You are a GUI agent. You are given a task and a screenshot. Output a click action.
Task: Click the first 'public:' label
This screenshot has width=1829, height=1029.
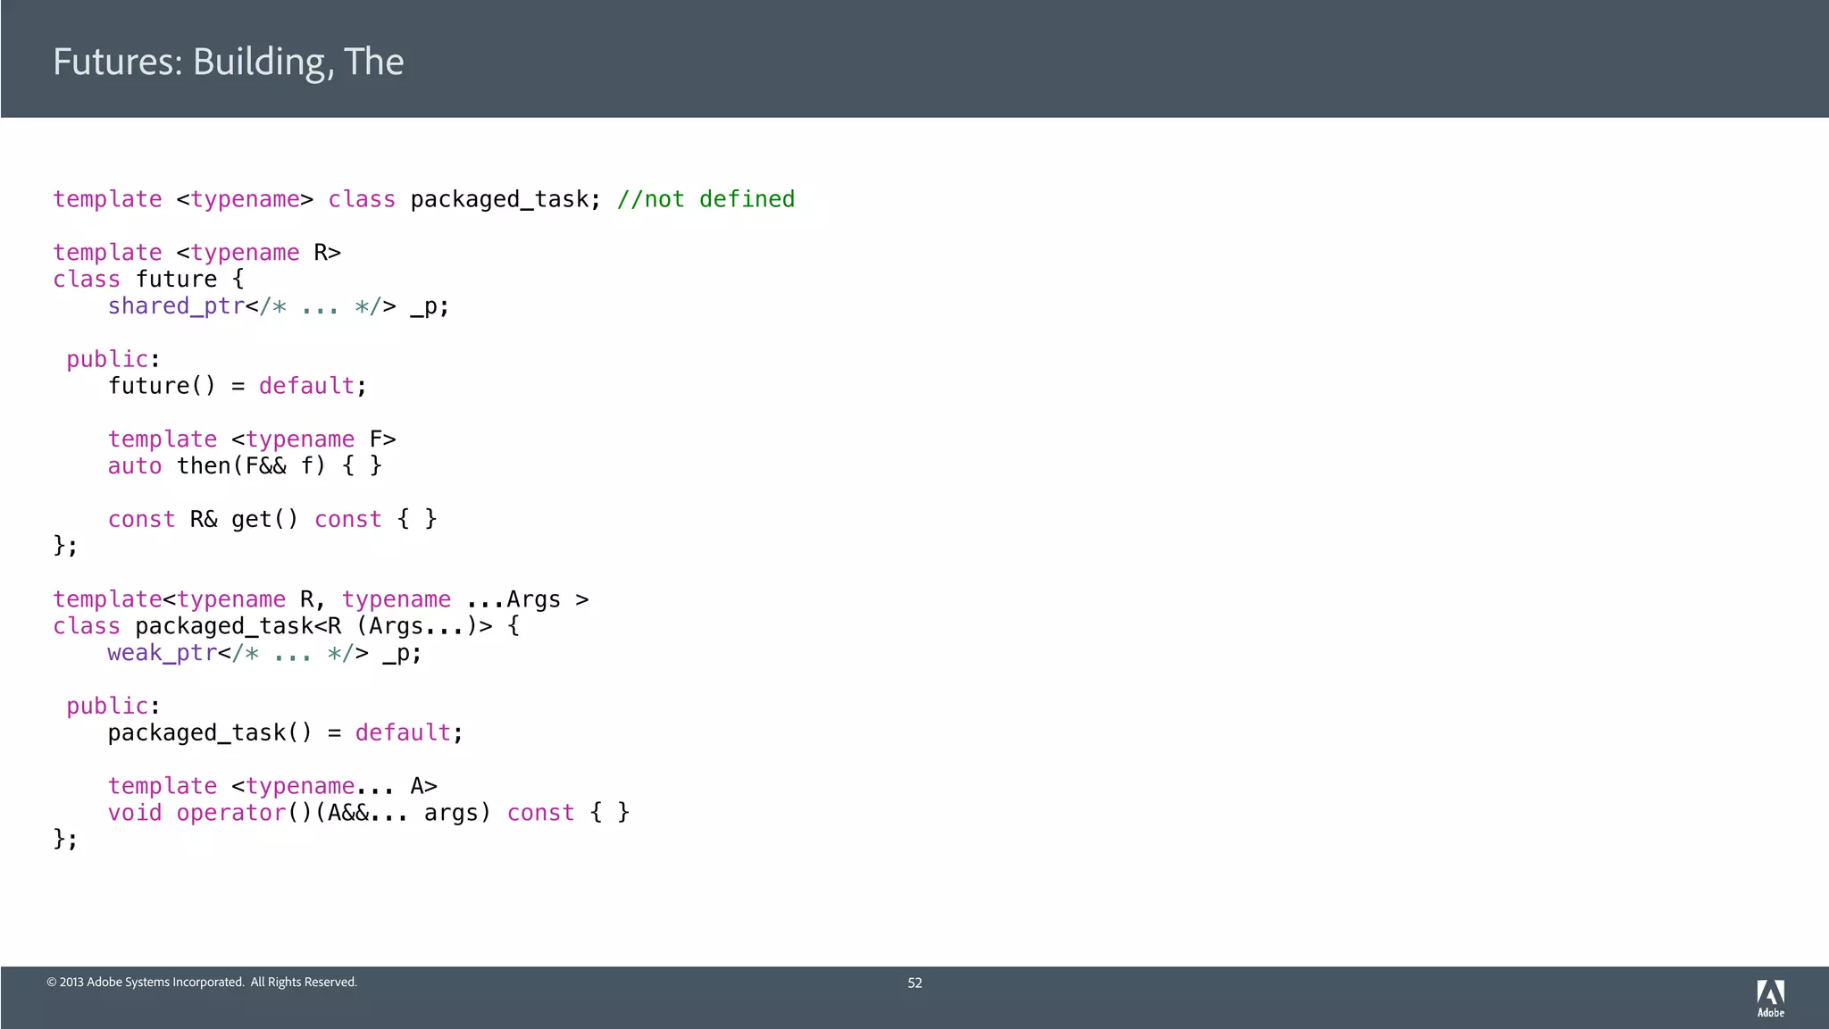tap(113, 359)
